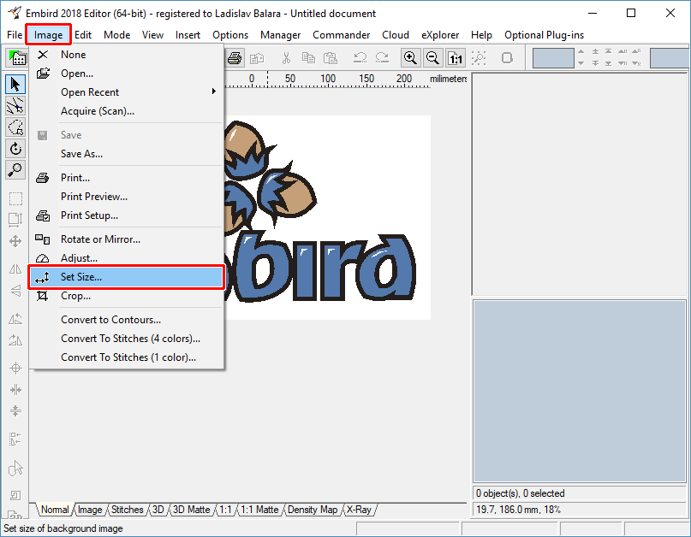Click the dashed rectangle selection icon

tap(15, 198)
